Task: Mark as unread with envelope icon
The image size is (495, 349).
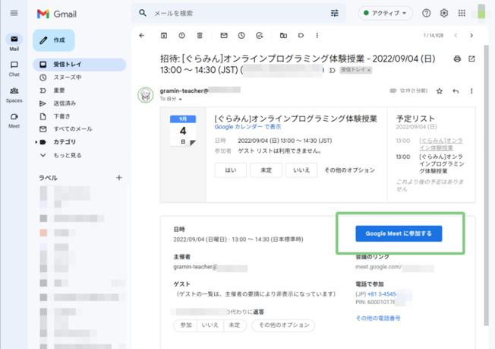Action: 224,36
